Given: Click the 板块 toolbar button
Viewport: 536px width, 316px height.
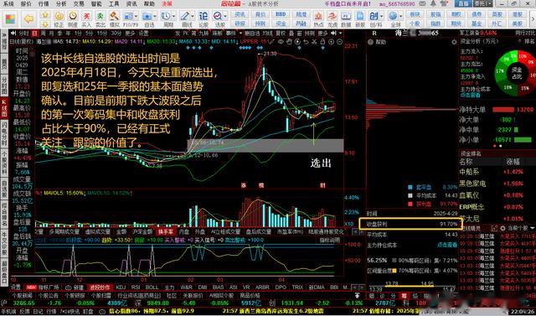Looking at the screenshot, I should (x=415, y=15).
